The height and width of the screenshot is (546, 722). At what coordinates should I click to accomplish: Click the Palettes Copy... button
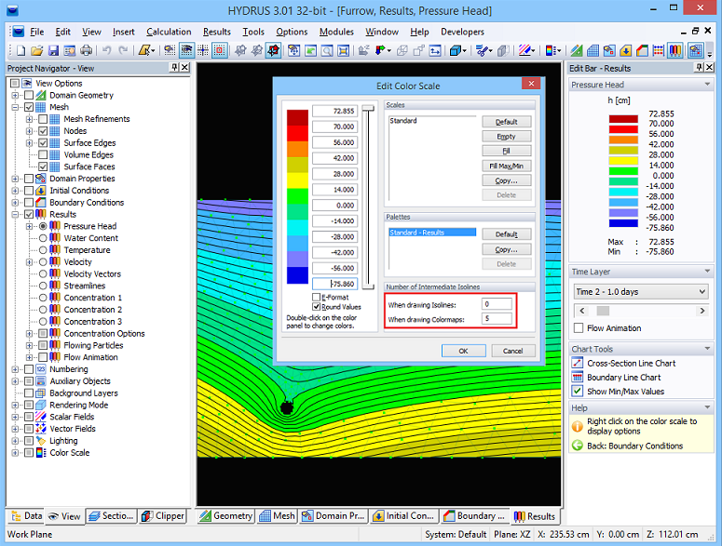pyautogui.click(x=507, y=249)
